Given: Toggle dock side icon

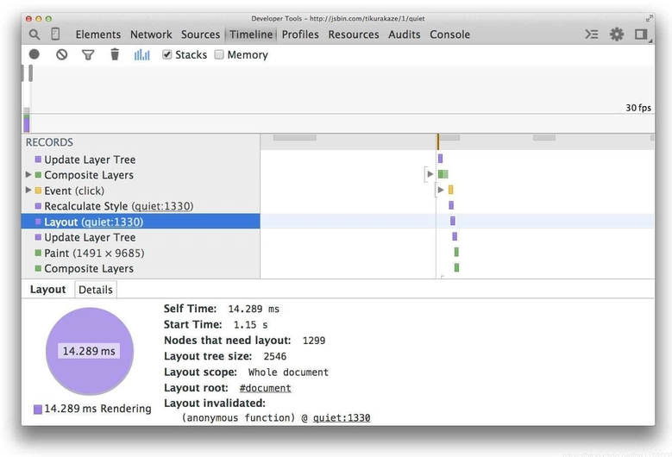Looking at the screenshot, I should [642, 34].
